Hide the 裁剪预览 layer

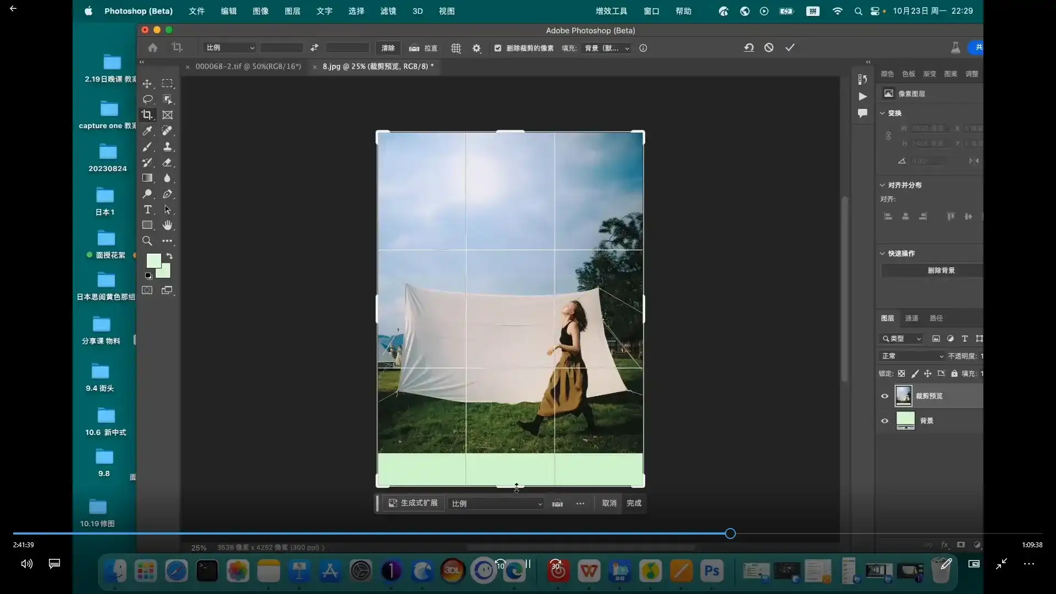(x=884, y=396)
